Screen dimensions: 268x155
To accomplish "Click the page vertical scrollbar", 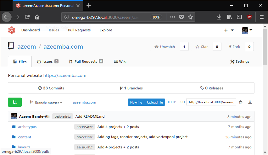I will point(265,46).
